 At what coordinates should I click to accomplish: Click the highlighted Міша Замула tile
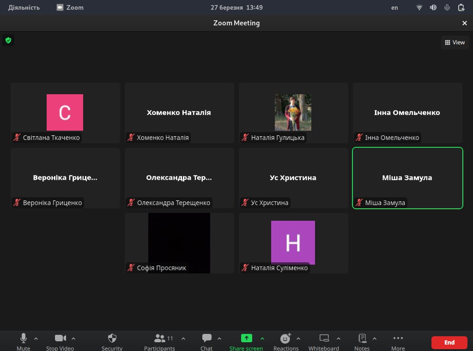[407, 178]
